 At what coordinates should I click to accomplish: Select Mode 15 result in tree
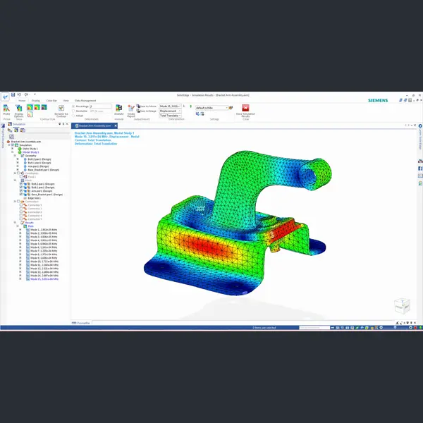[44, 279]
